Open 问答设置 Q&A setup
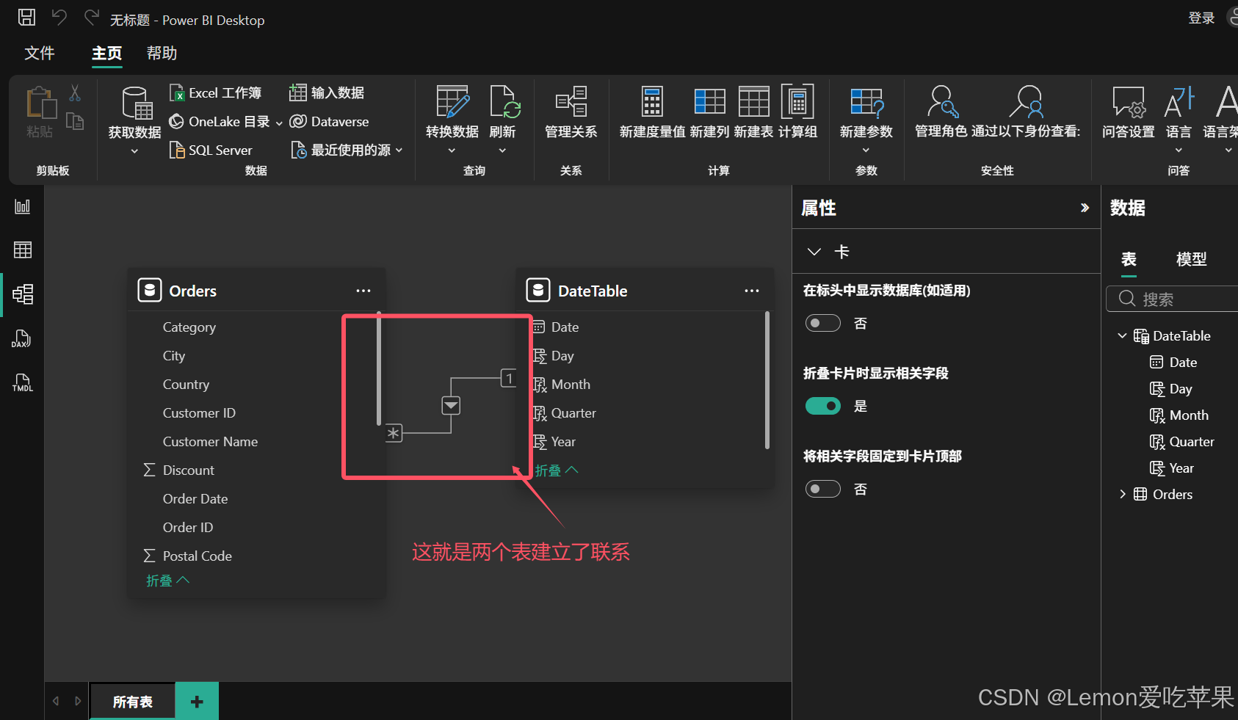This screenshot has height=720, width=1238. pos(1129,112)
